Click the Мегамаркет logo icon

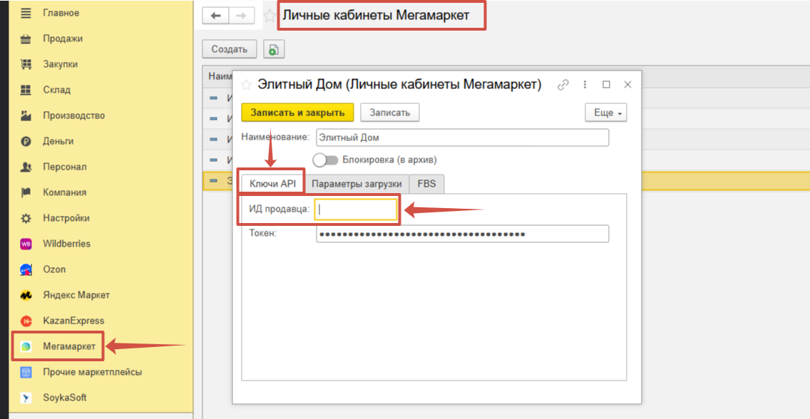(x=26, y=347)
